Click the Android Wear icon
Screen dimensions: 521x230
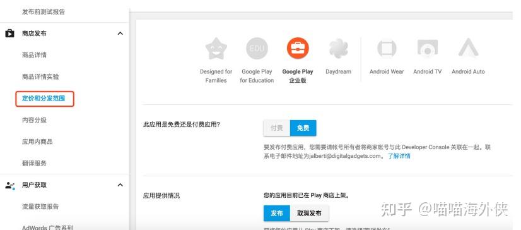387,49
